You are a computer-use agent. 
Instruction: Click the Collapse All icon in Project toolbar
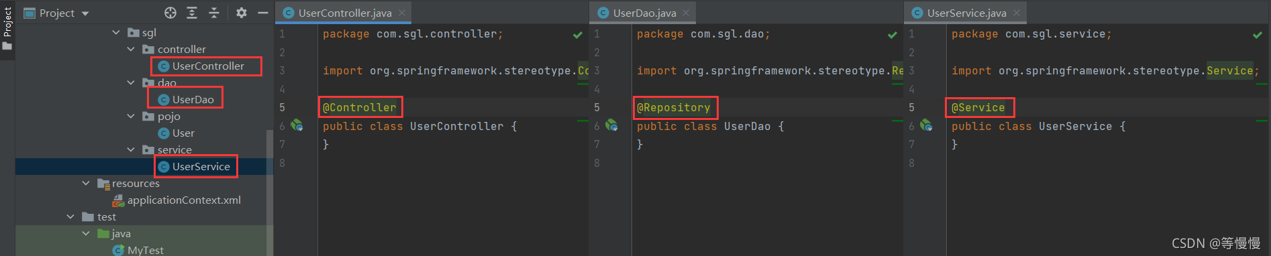(214, 13)
